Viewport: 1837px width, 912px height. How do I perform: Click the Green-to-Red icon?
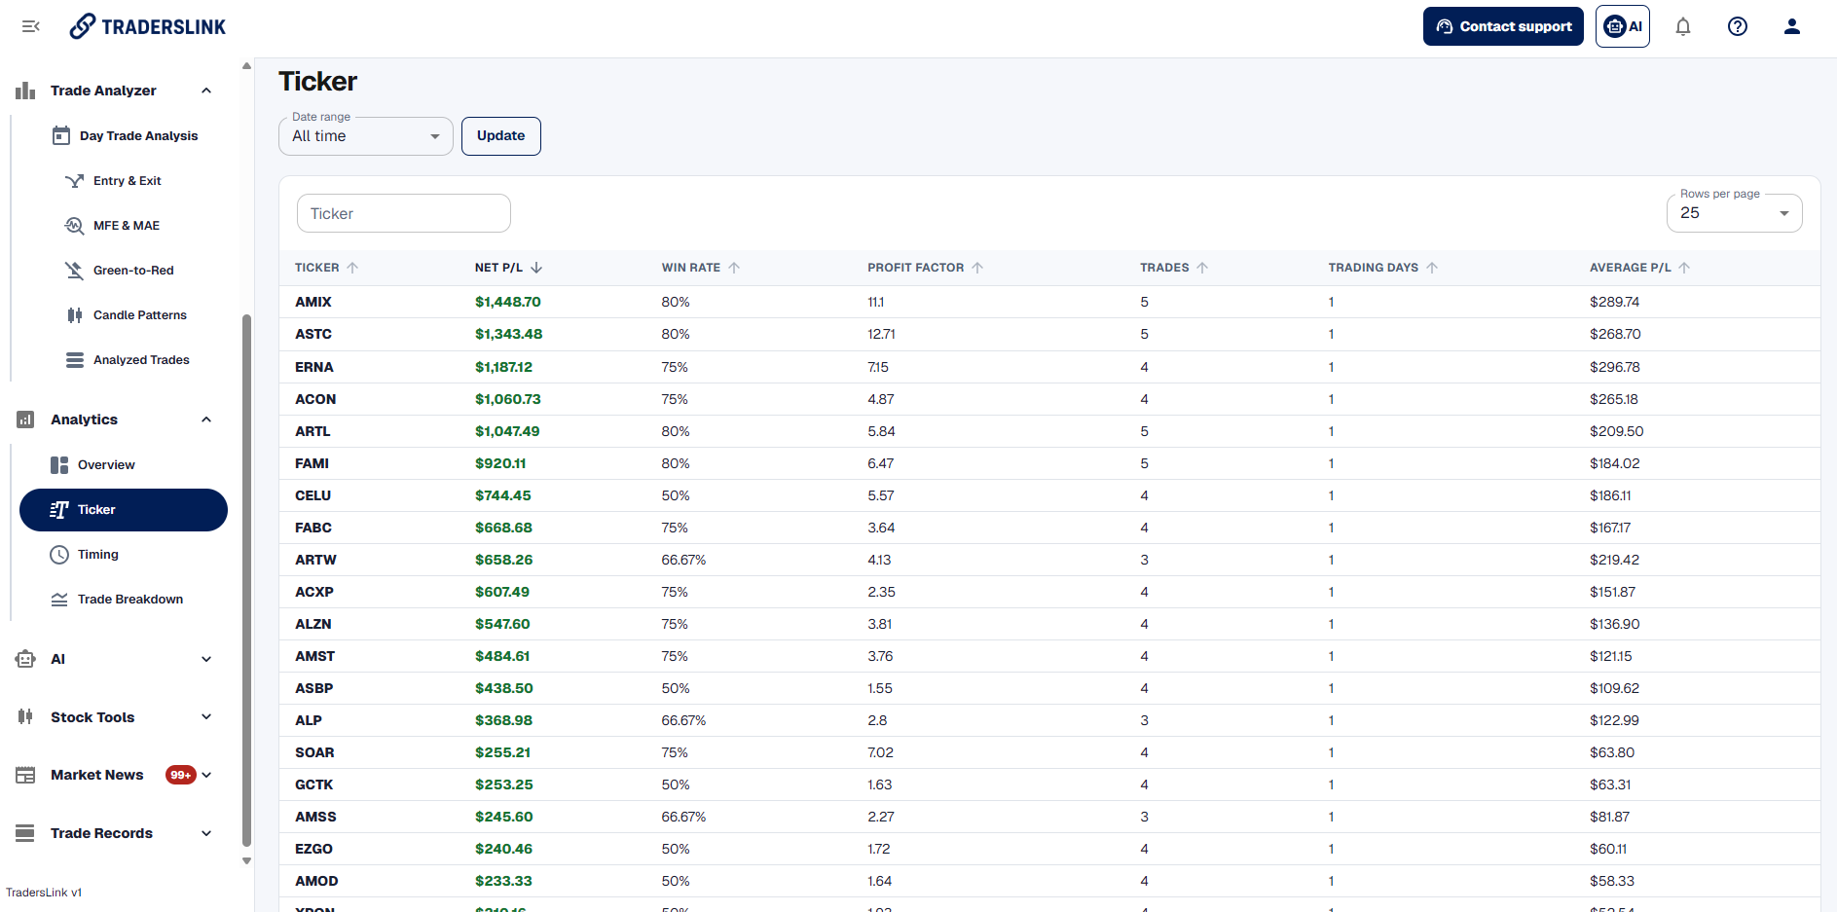[74, 271]
